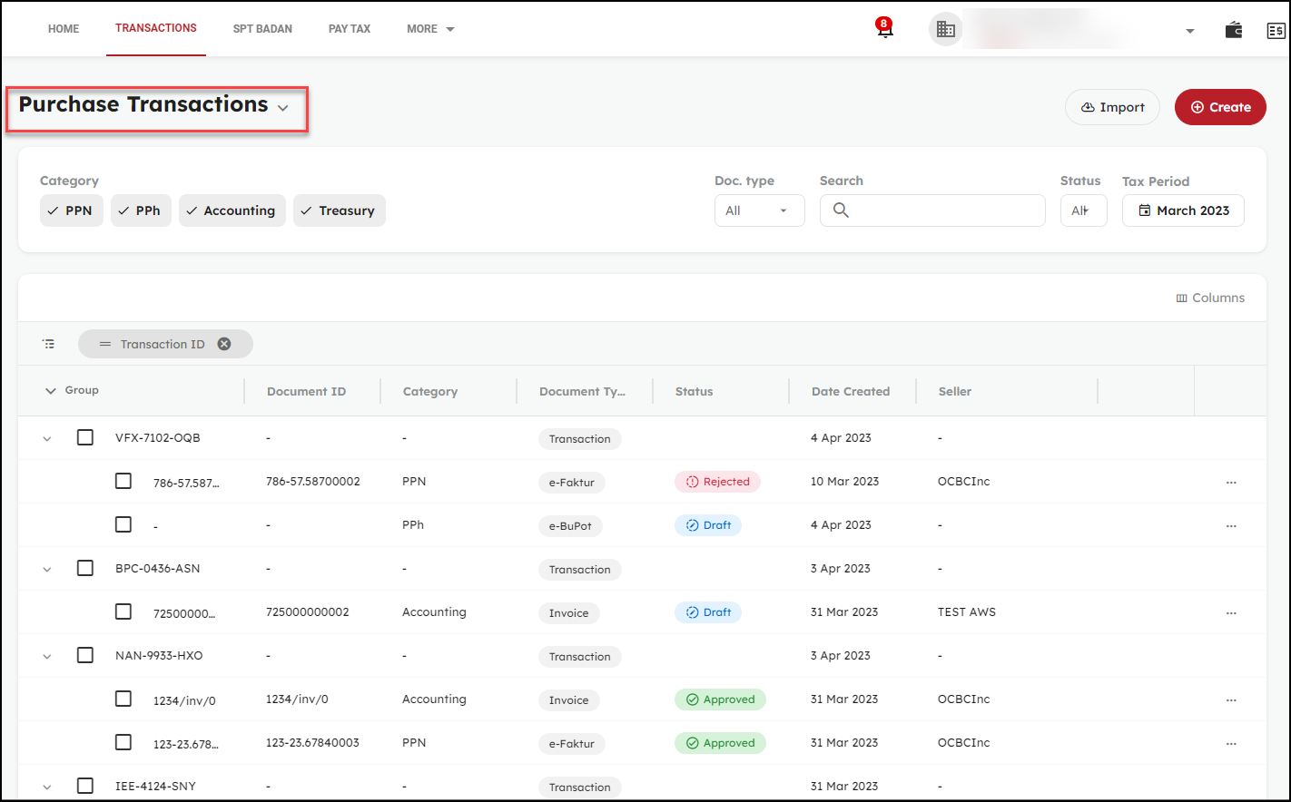1291x802 pixels.
Task: Open more options for OCBCInc Rejected row
Action: coord(1230,483)
